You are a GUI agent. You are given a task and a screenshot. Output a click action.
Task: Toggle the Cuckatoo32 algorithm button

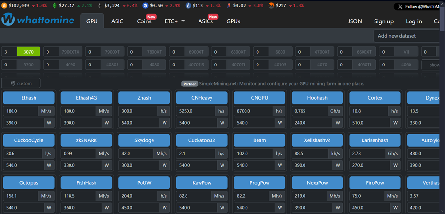(x=202, y=140)
